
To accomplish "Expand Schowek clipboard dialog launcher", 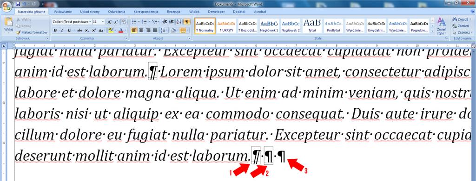I will tap(47, 39).
